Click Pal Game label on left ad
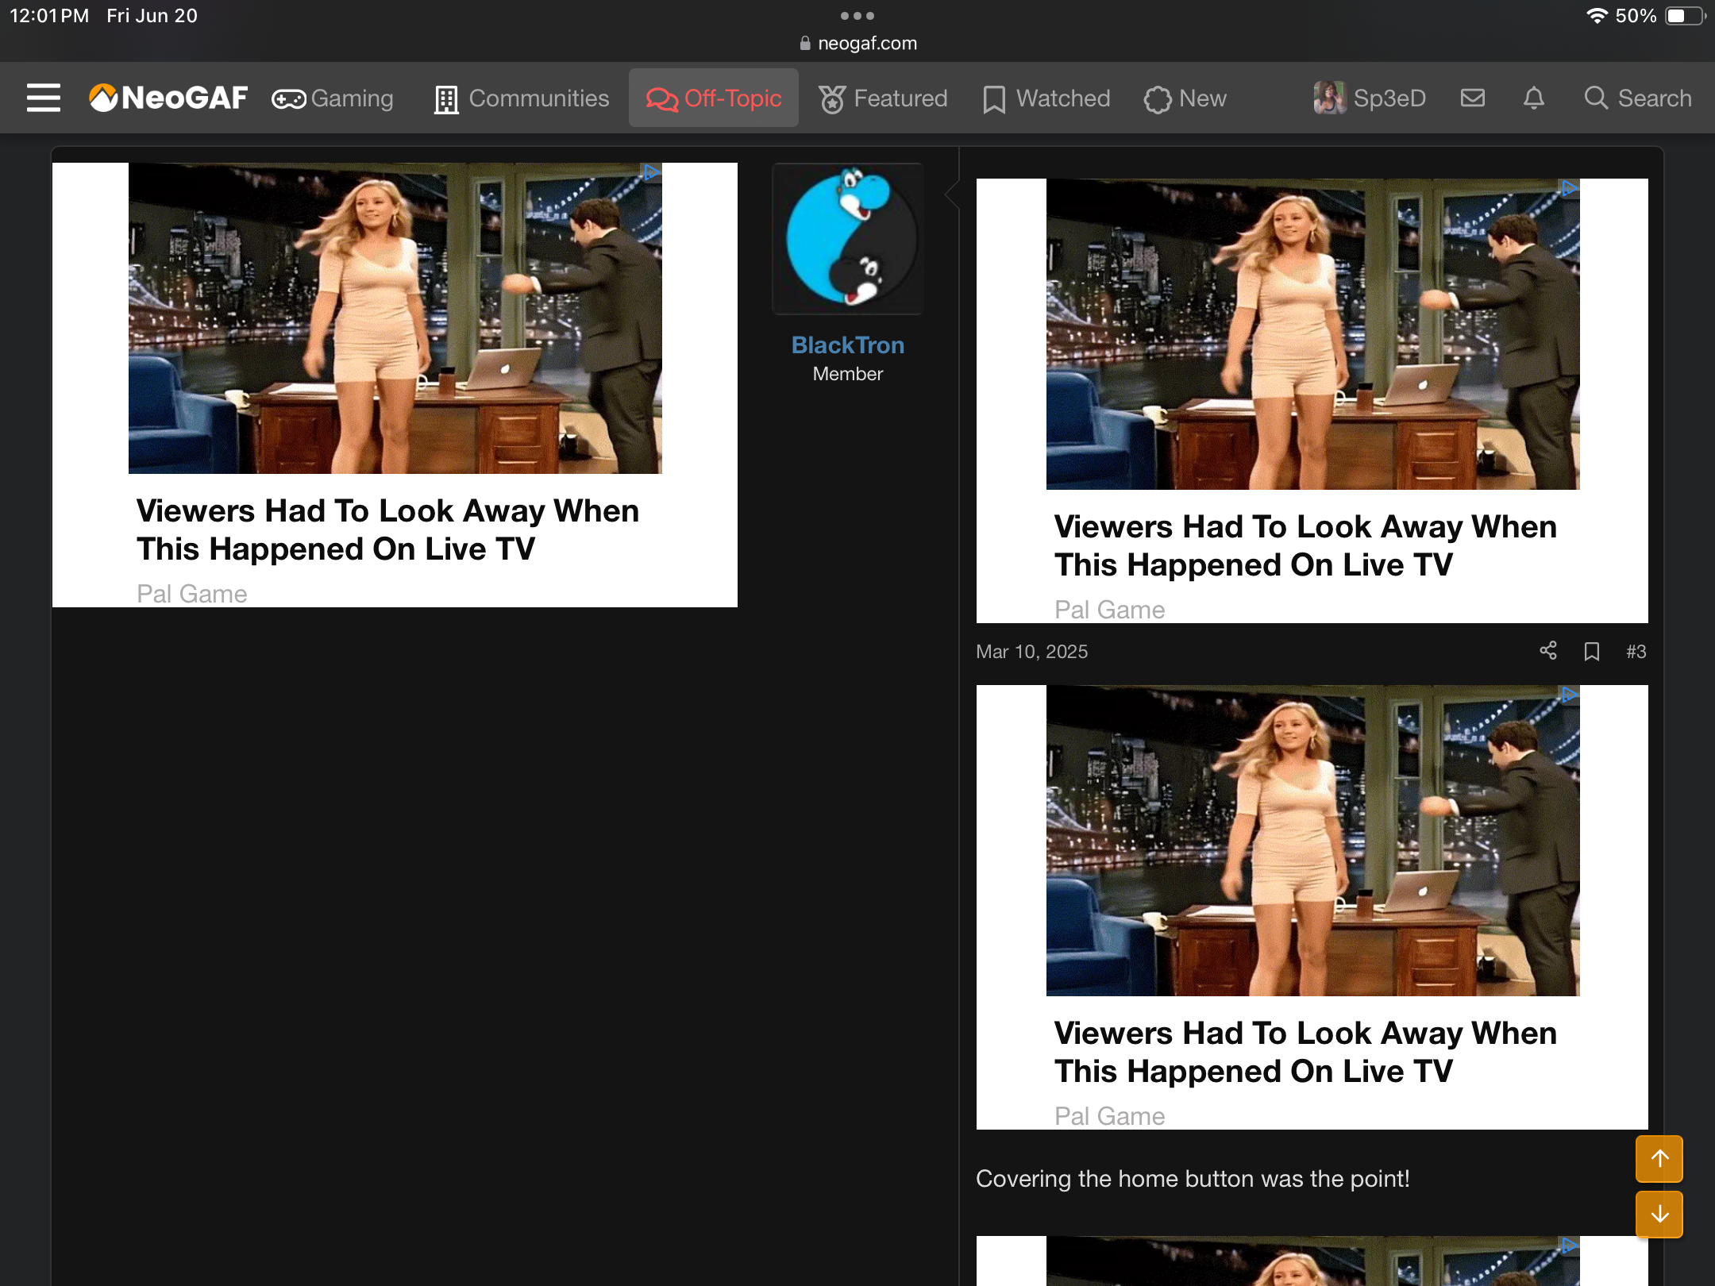Image resolution: width=1715 pixels, height=1286 pixels. click(x=191, y=594)
